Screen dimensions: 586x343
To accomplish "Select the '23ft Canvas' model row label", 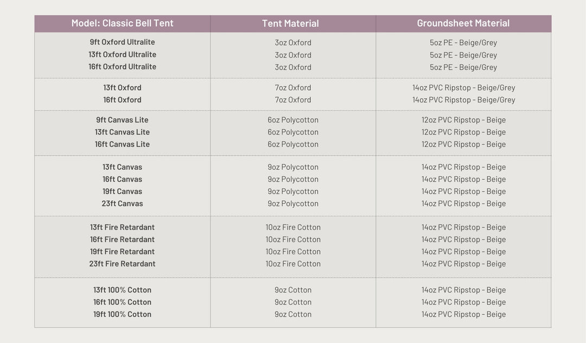I will click(122, 204).
